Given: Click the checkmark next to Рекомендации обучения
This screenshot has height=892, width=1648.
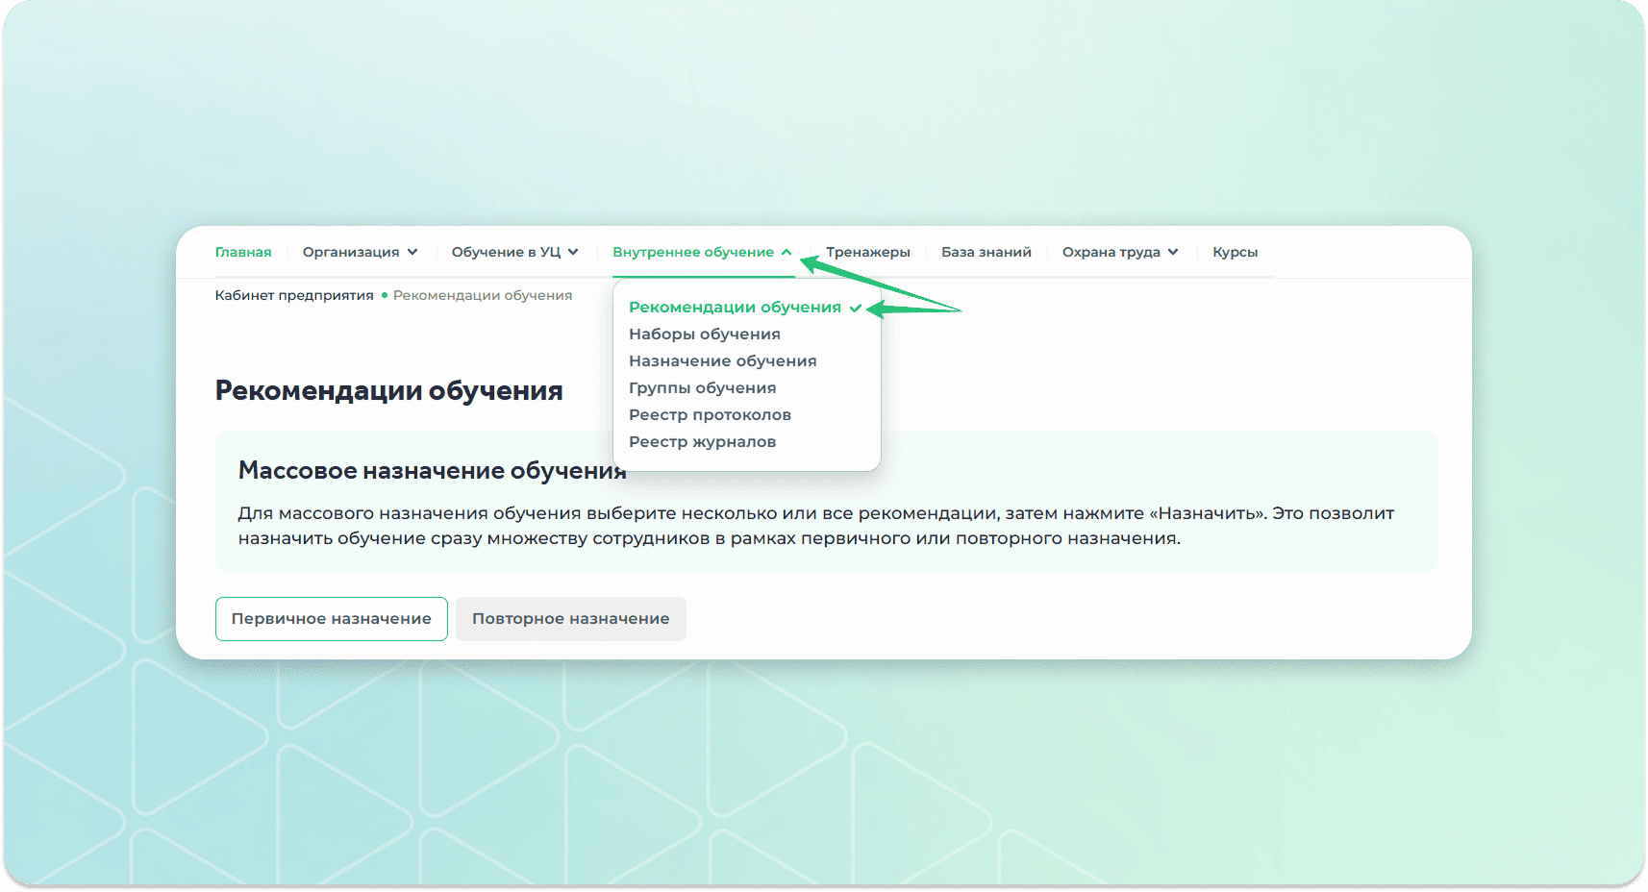Looking at the screenshot, I should (x=856, y=308).
